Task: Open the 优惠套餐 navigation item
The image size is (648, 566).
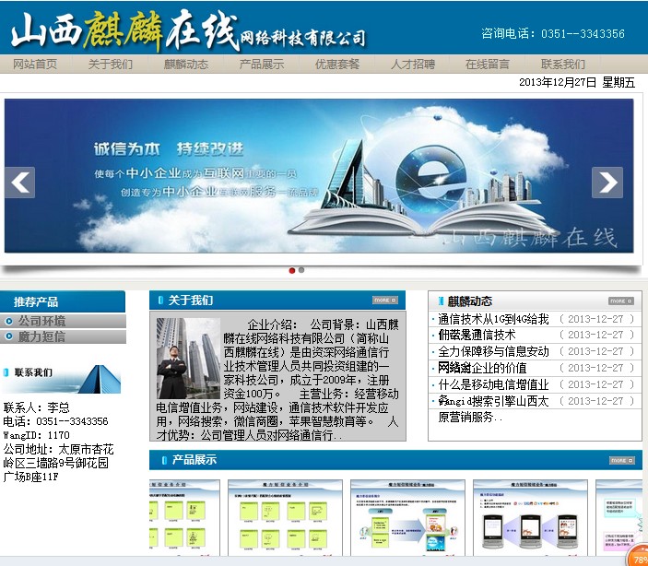Action: 337,65
